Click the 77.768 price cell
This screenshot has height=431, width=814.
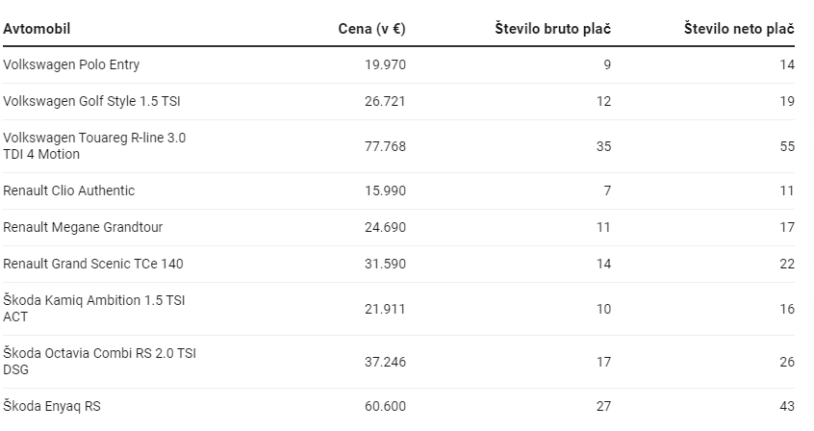pyautogui.click(x=385, y=146)
